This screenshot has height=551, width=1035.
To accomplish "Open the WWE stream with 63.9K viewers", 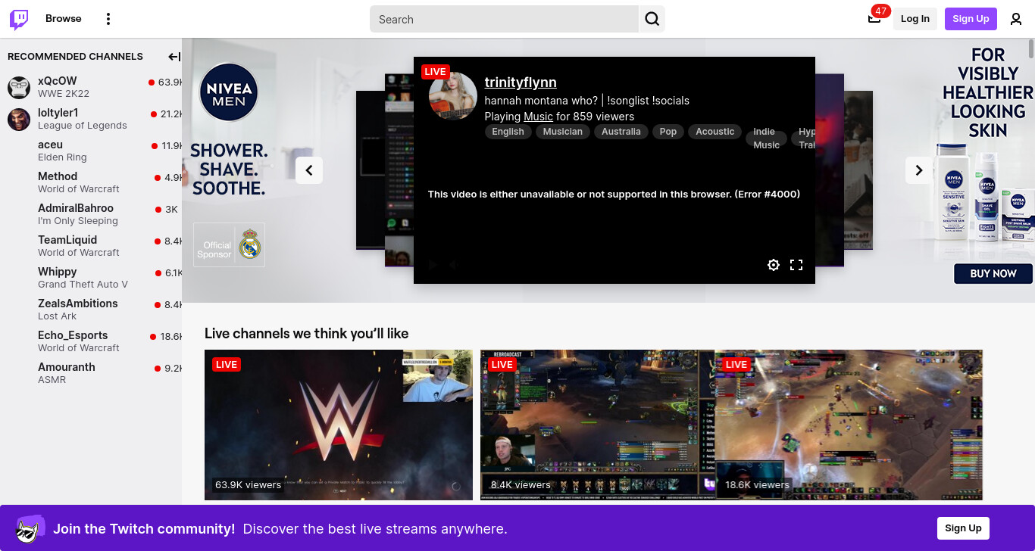I will (339, 425).
